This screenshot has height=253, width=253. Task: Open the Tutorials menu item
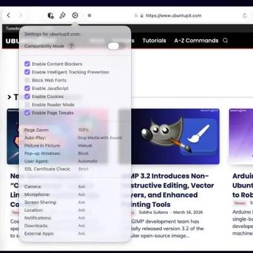(x=154, y=40)
